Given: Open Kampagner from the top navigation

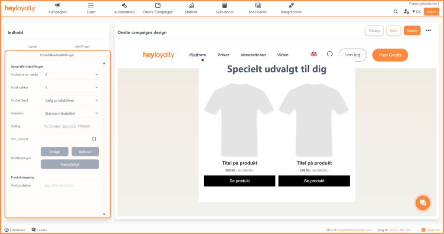Looking at the screenshot, I should tap(57, 8).
